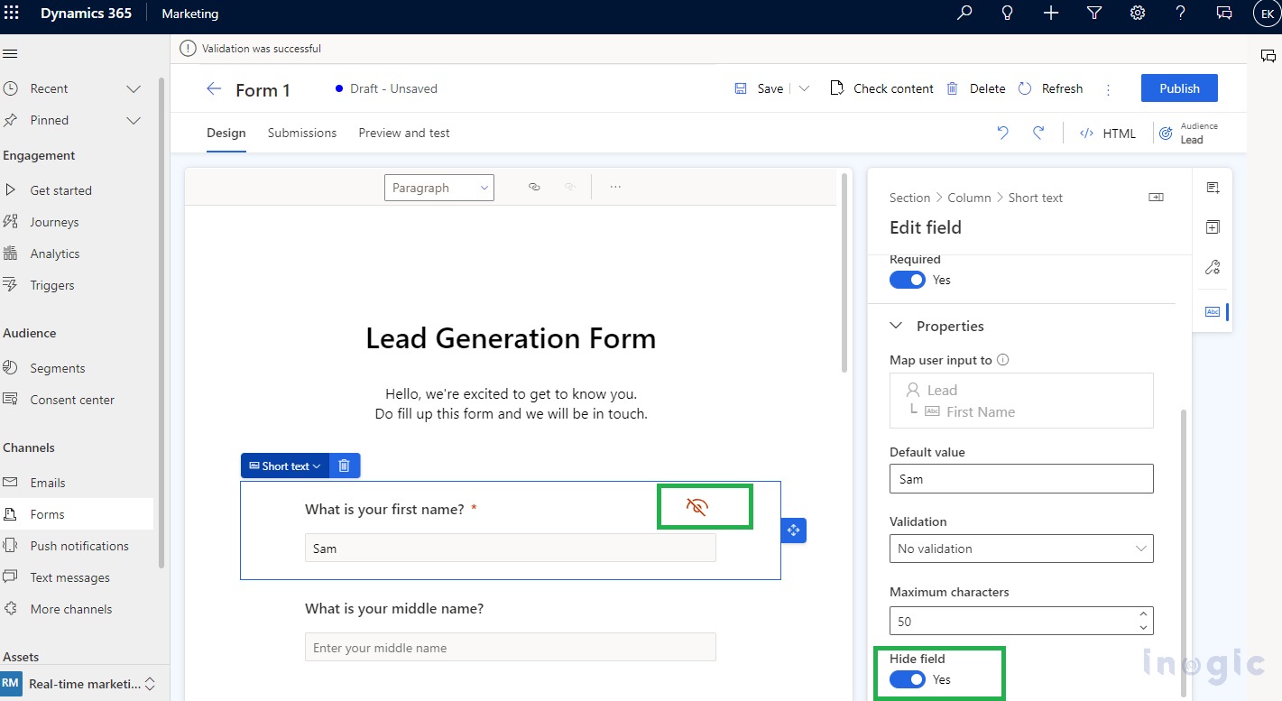Open the Elements panel icon on right rail

click(1213, 188)
